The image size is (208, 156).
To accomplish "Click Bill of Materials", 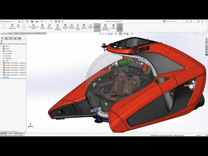I will (84, 26).
